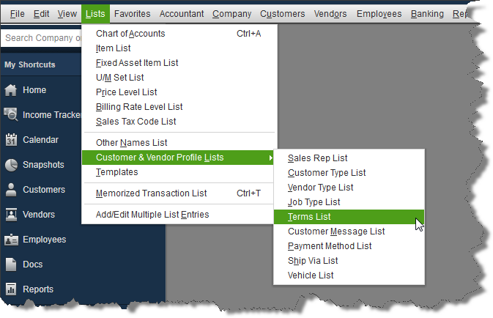Image resolution: width=493 pixels, height=318 pixels.
Task: Open Job Type List
Action: [349, 202]
